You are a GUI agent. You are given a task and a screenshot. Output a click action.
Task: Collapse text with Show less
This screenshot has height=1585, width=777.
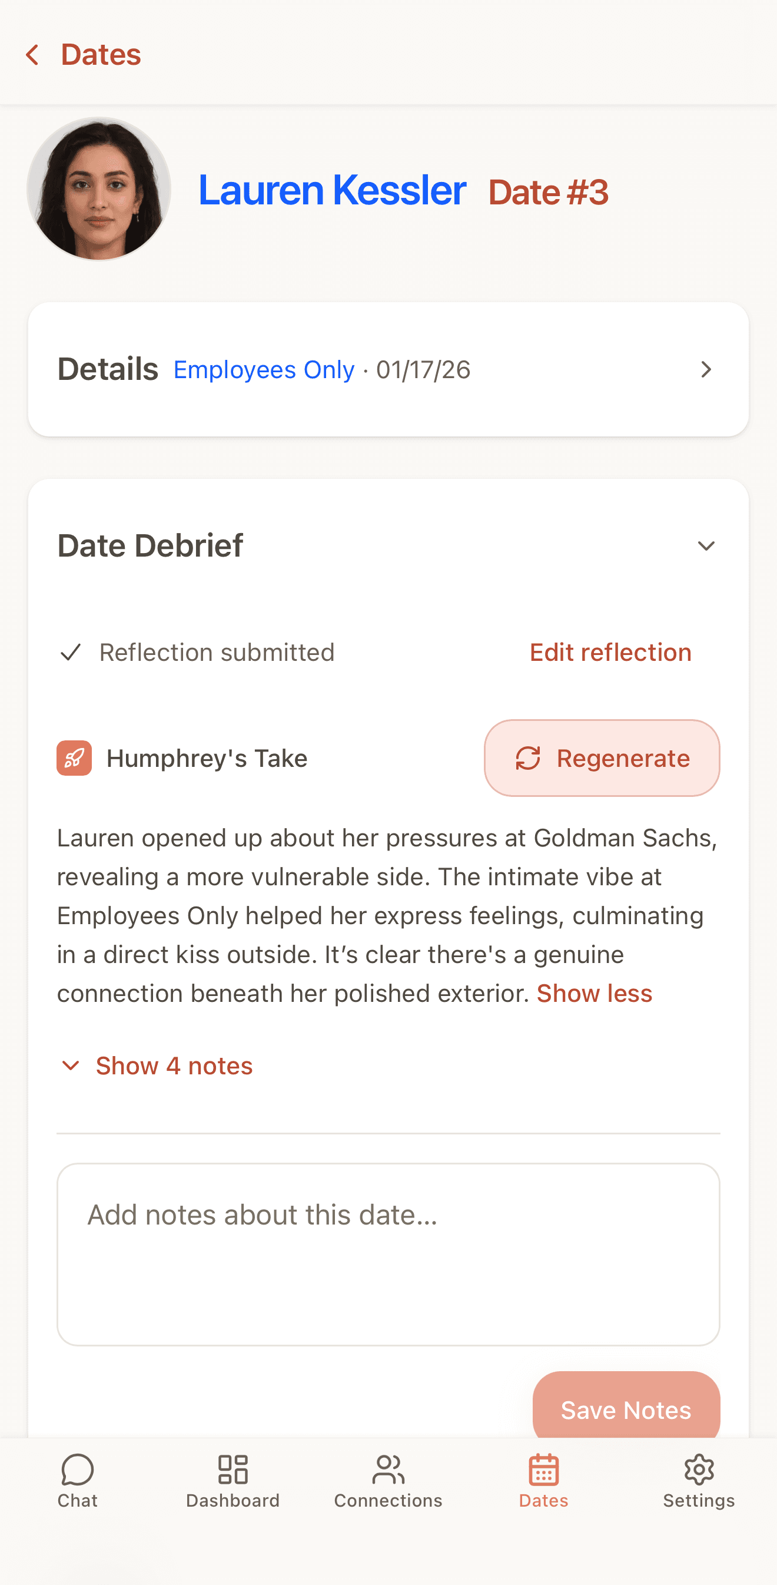point(594,993)
